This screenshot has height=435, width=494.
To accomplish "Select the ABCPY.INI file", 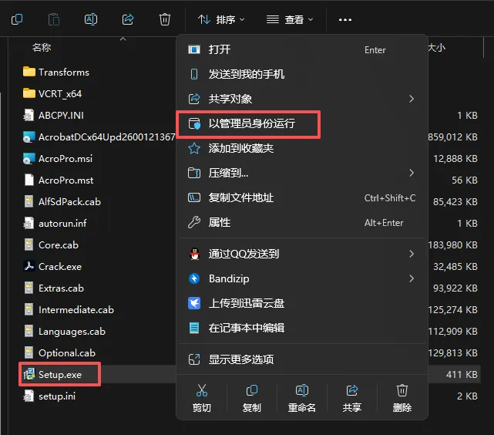I will pos(53,116).
